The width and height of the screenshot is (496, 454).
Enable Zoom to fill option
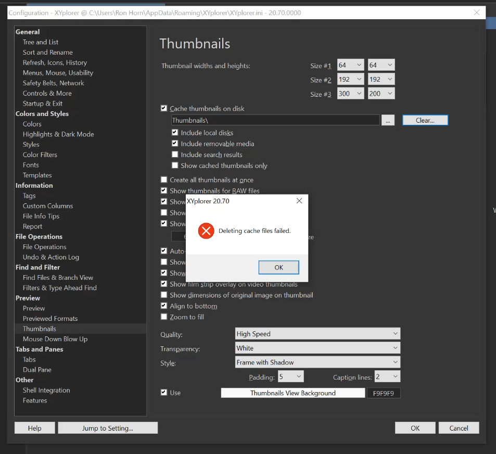[164, 317]
